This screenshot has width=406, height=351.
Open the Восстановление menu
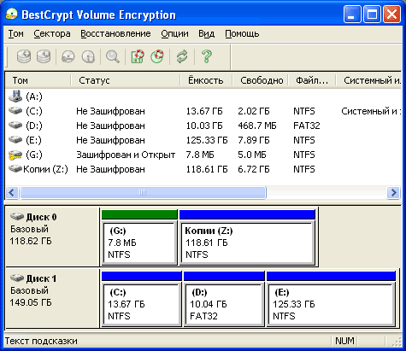pos(115,34)
